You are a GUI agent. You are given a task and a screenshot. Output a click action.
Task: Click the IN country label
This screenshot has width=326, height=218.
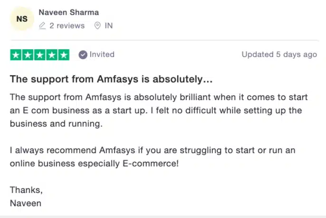(109, 26)
